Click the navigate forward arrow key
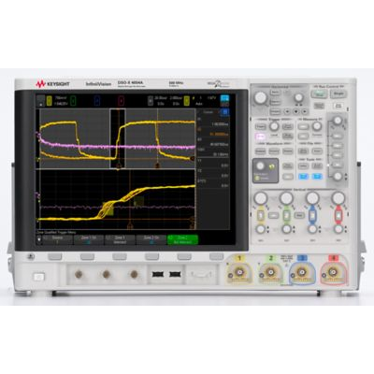 pos(305,111)
